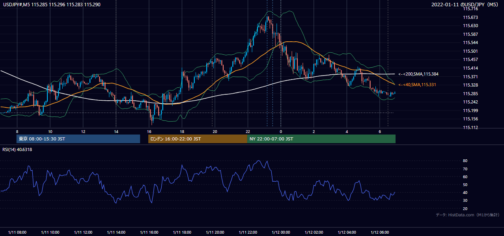Click price axis value 115.716
Screen dimensions: 504x236
pyautogui.click(x=470, y=9)
